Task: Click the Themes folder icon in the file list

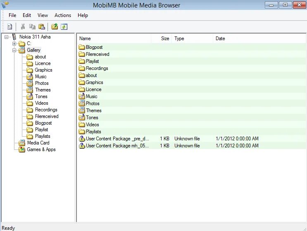Action: pos(82,111)
